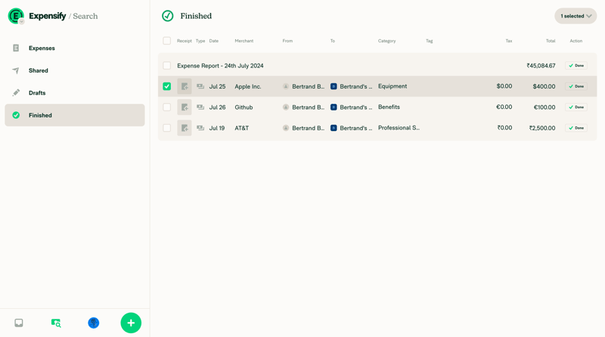605x337 pixels.
Task: Check the Expense Report 24th July 2024 checkbox
Action: click(166, 66)
